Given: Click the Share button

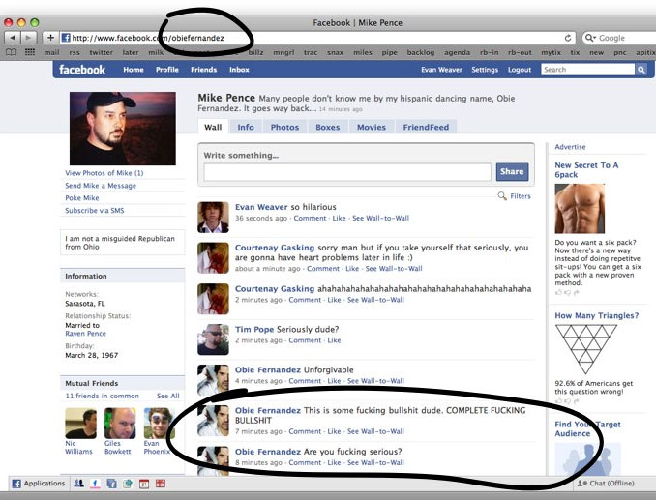Looking at the screenshot, I should [x=512, y=171].
